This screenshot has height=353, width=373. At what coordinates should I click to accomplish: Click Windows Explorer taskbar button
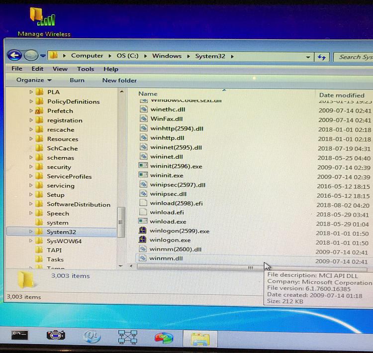(x=200, y=339)
